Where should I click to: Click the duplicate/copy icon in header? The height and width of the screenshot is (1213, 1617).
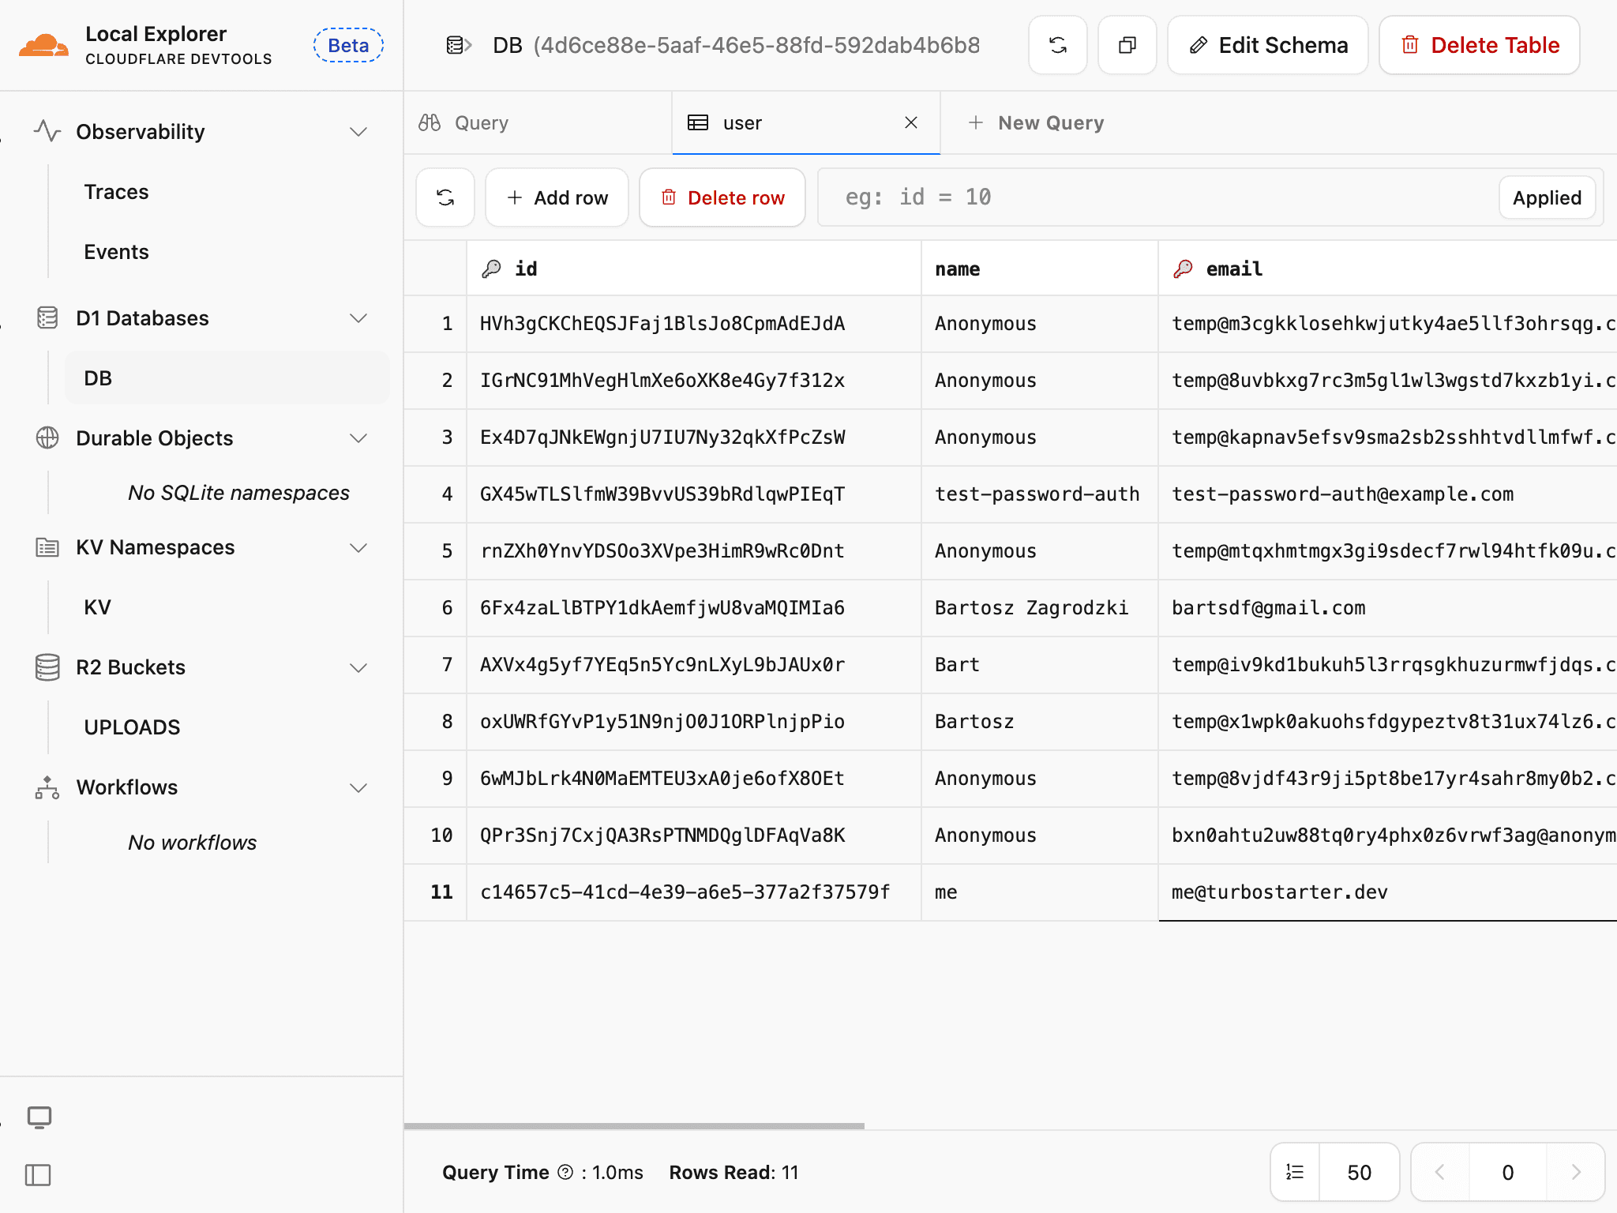(1127, 45)
